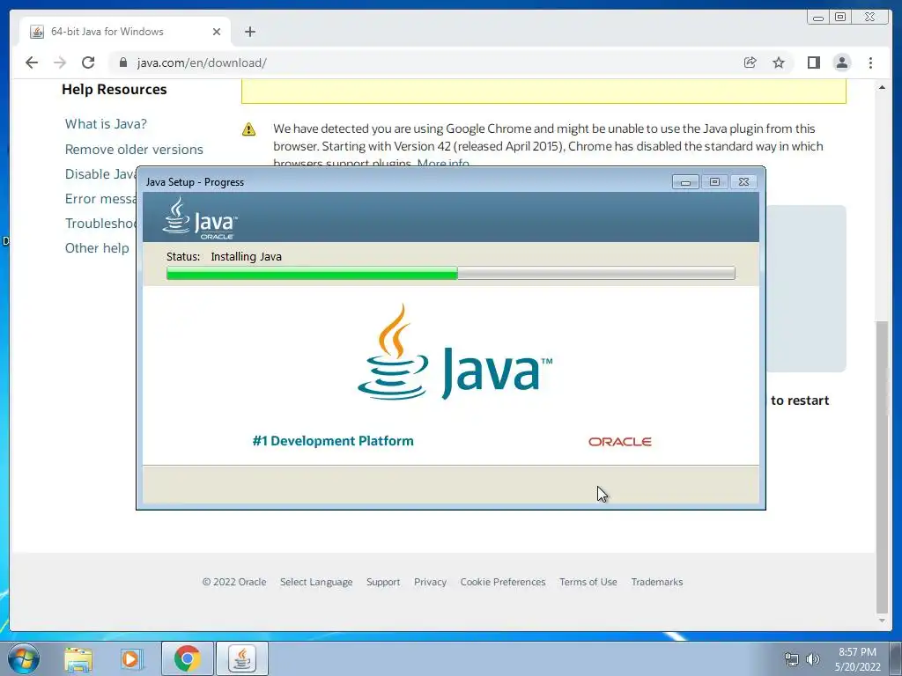The image size is (902, 676).
Task: Open Remove older versions link
Action: pyautogui.click(x=134, y=150)
